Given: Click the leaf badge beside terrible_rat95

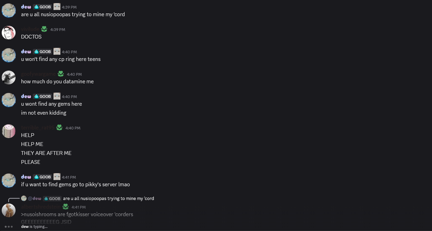Looking at the screenshot, I should tap(59, 128).
